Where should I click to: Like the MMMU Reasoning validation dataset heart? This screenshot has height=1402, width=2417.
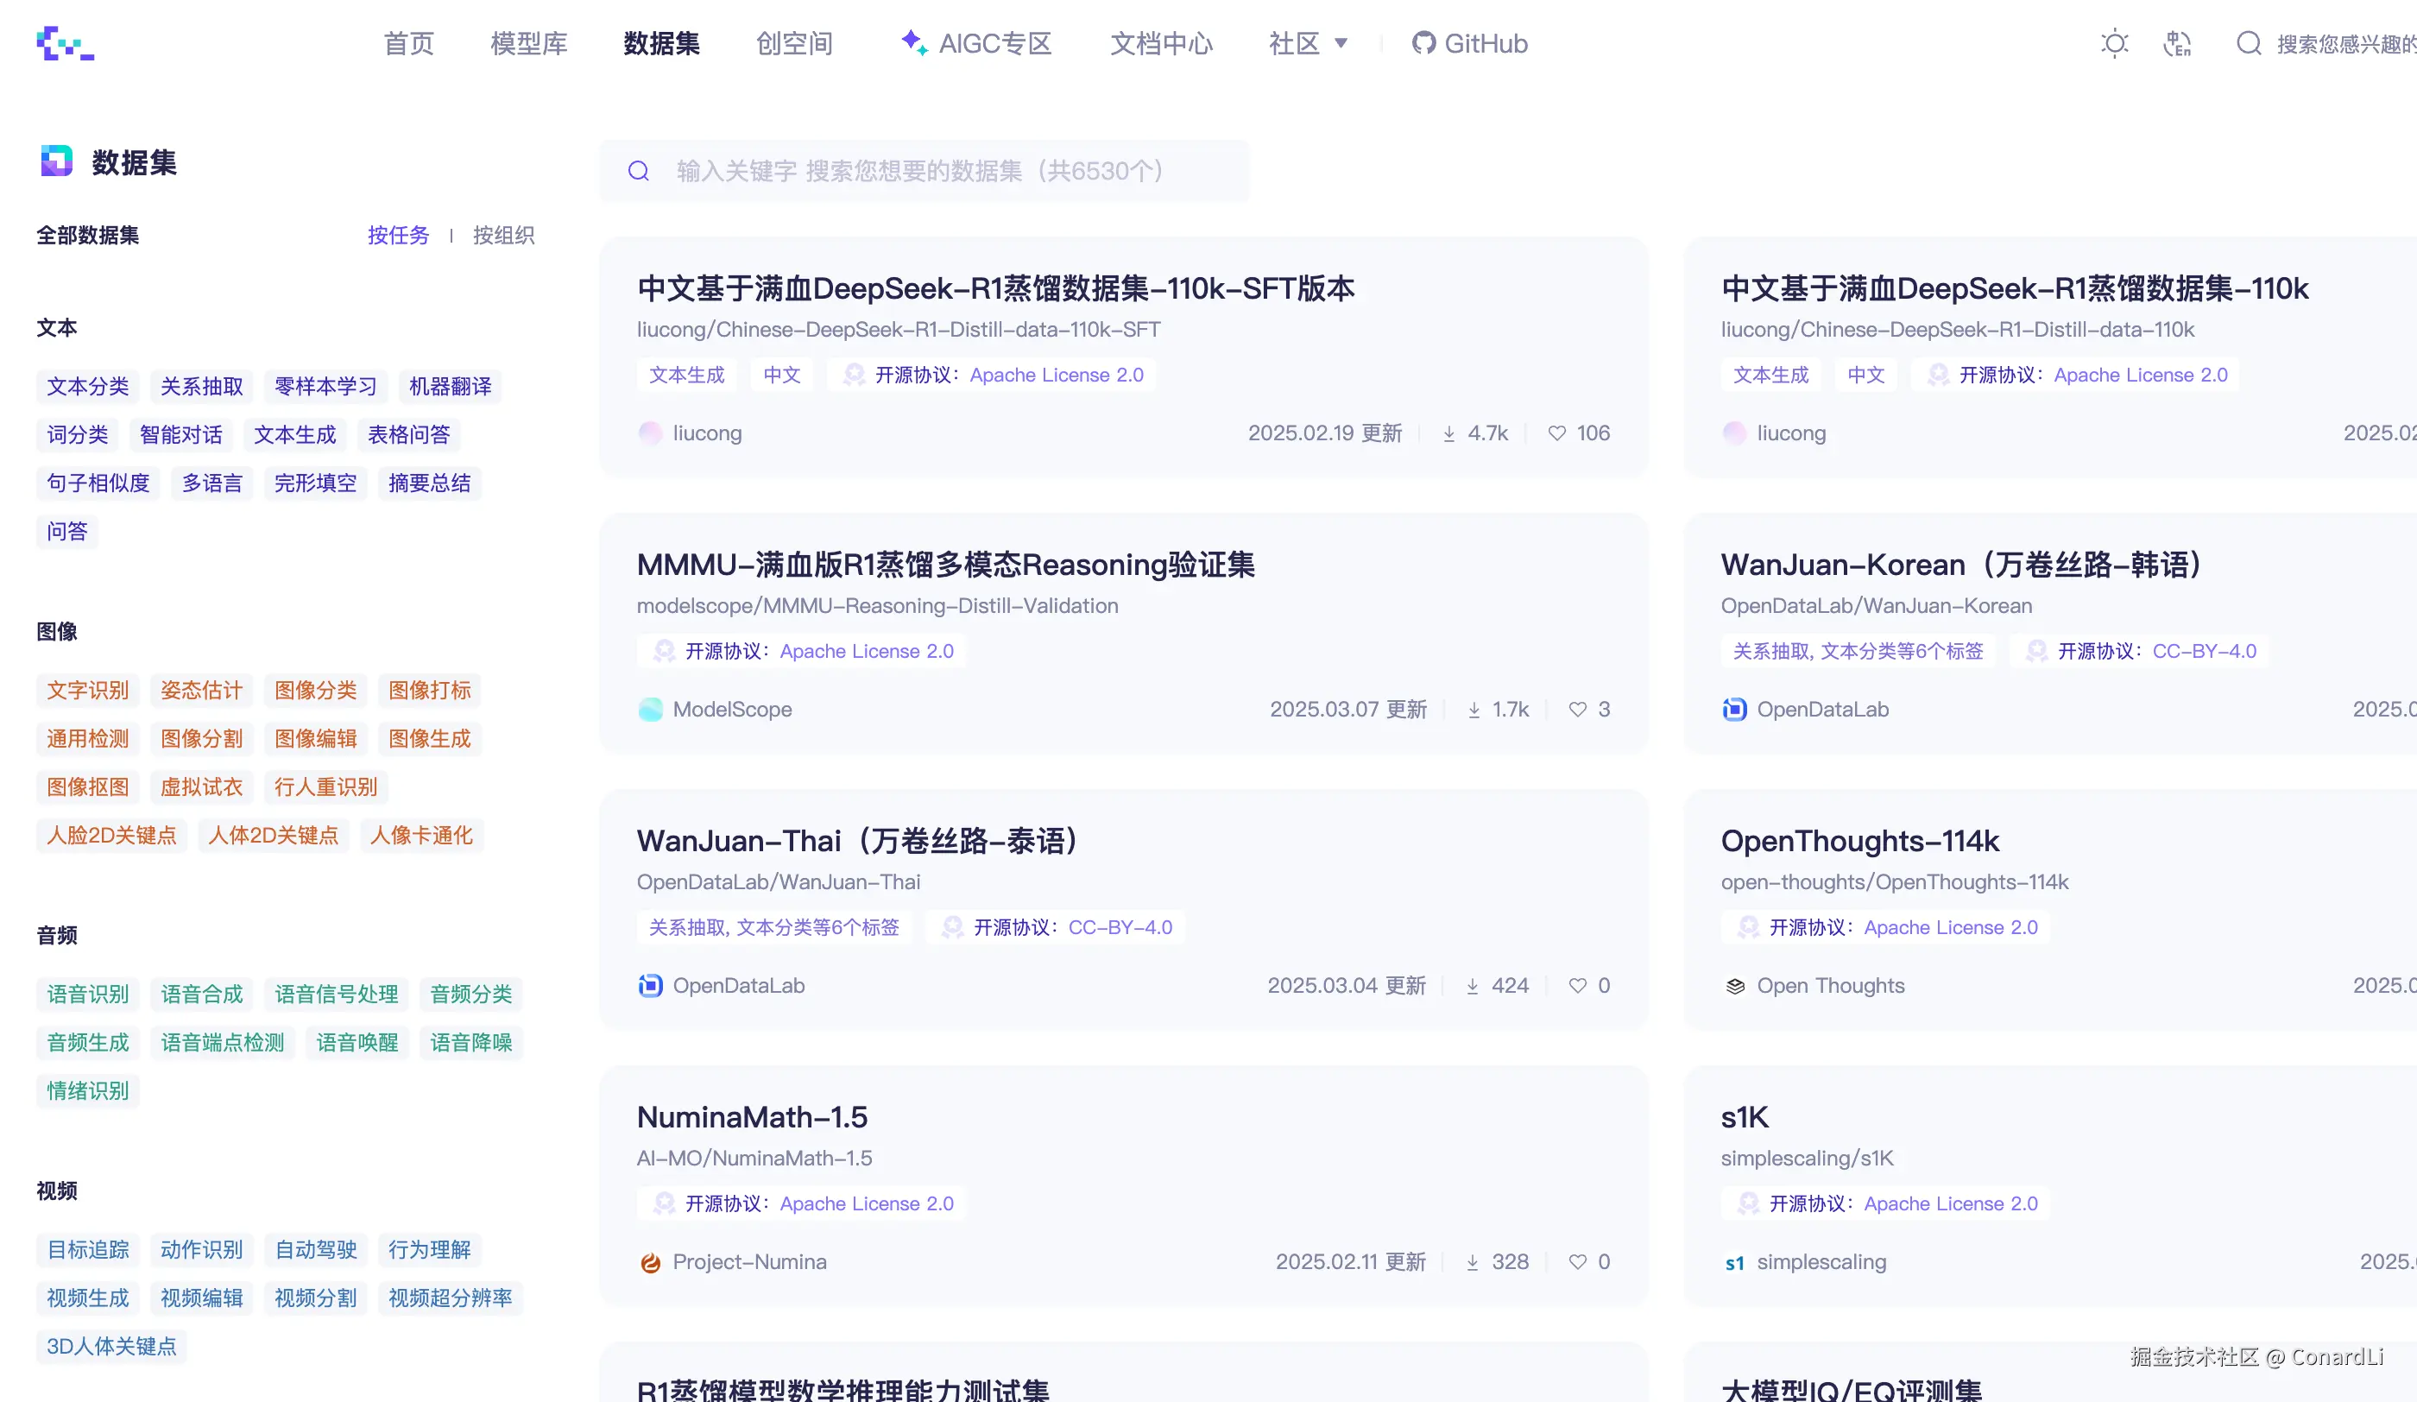click(1576, 710)
